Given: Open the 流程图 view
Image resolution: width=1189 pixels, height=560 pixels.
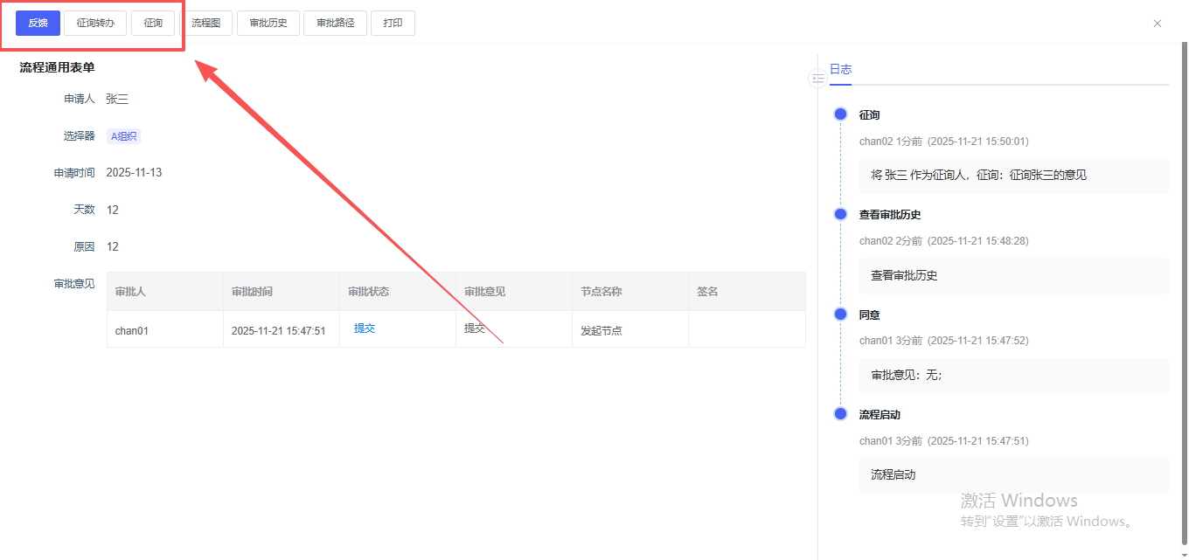Looking at the screenshot, I should coord(205,23).
